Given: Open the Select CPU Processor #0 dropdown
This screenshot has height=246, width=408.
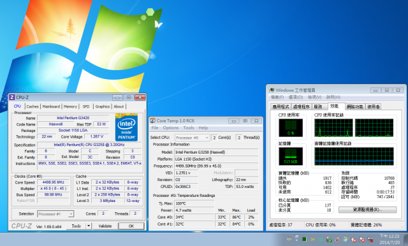Looking at the screenshot, I should pos(193,138).
